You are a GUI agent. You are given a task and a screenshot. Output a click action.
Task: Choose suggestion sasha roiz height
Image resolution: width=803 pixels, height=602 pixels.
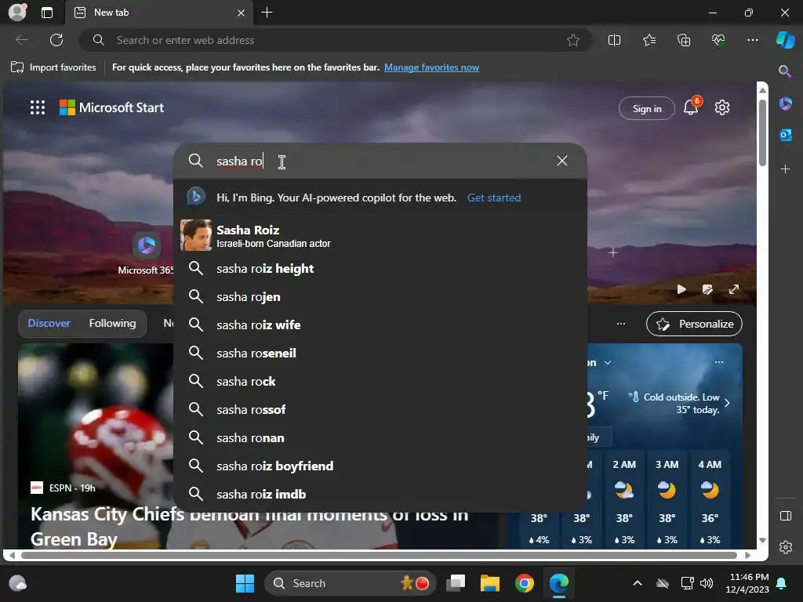pos(380,268)
